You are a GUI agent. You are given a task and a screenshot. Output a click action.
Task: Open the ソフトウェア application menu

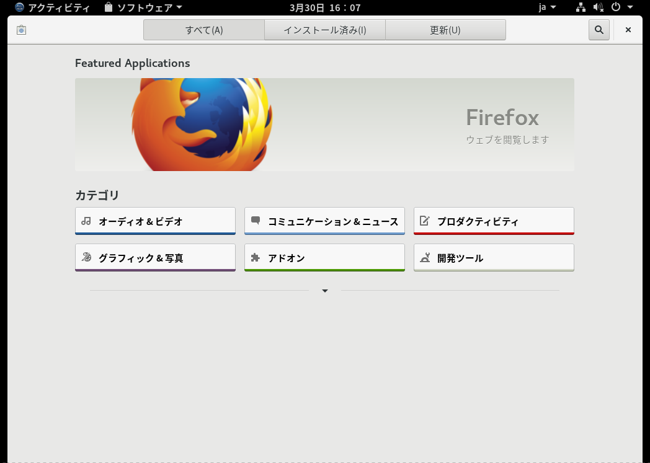[x=143, y=7]
